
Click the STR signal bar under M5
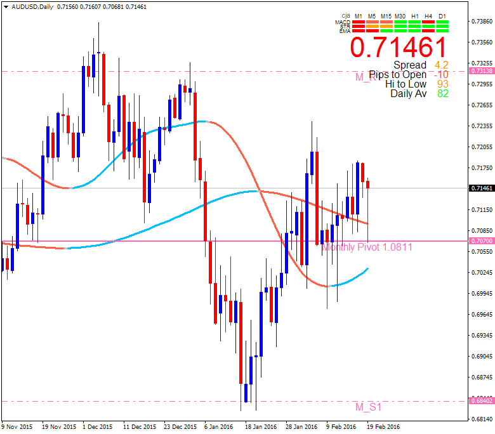tap(372, 27)
